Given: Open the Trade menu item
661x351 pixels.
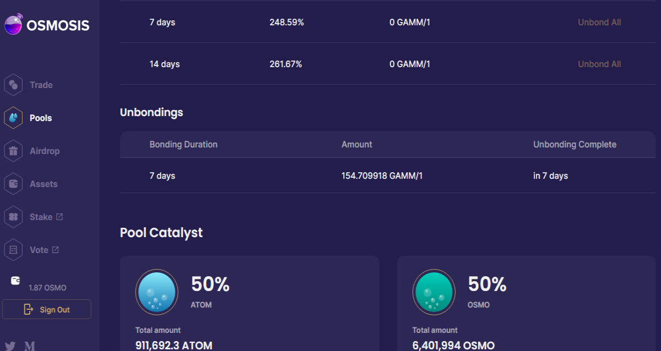Looking at the screenshot, I should click(x=41, y=85).
